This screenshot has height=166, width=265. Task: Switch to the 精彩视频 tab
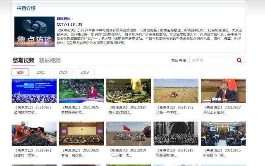50,60
